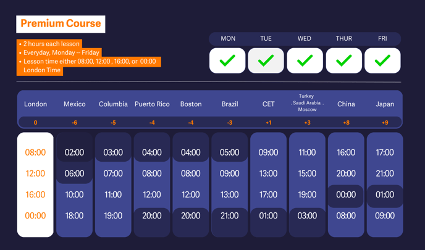Toggle the Tuesday checkmark box

click(x=266, y=60)
